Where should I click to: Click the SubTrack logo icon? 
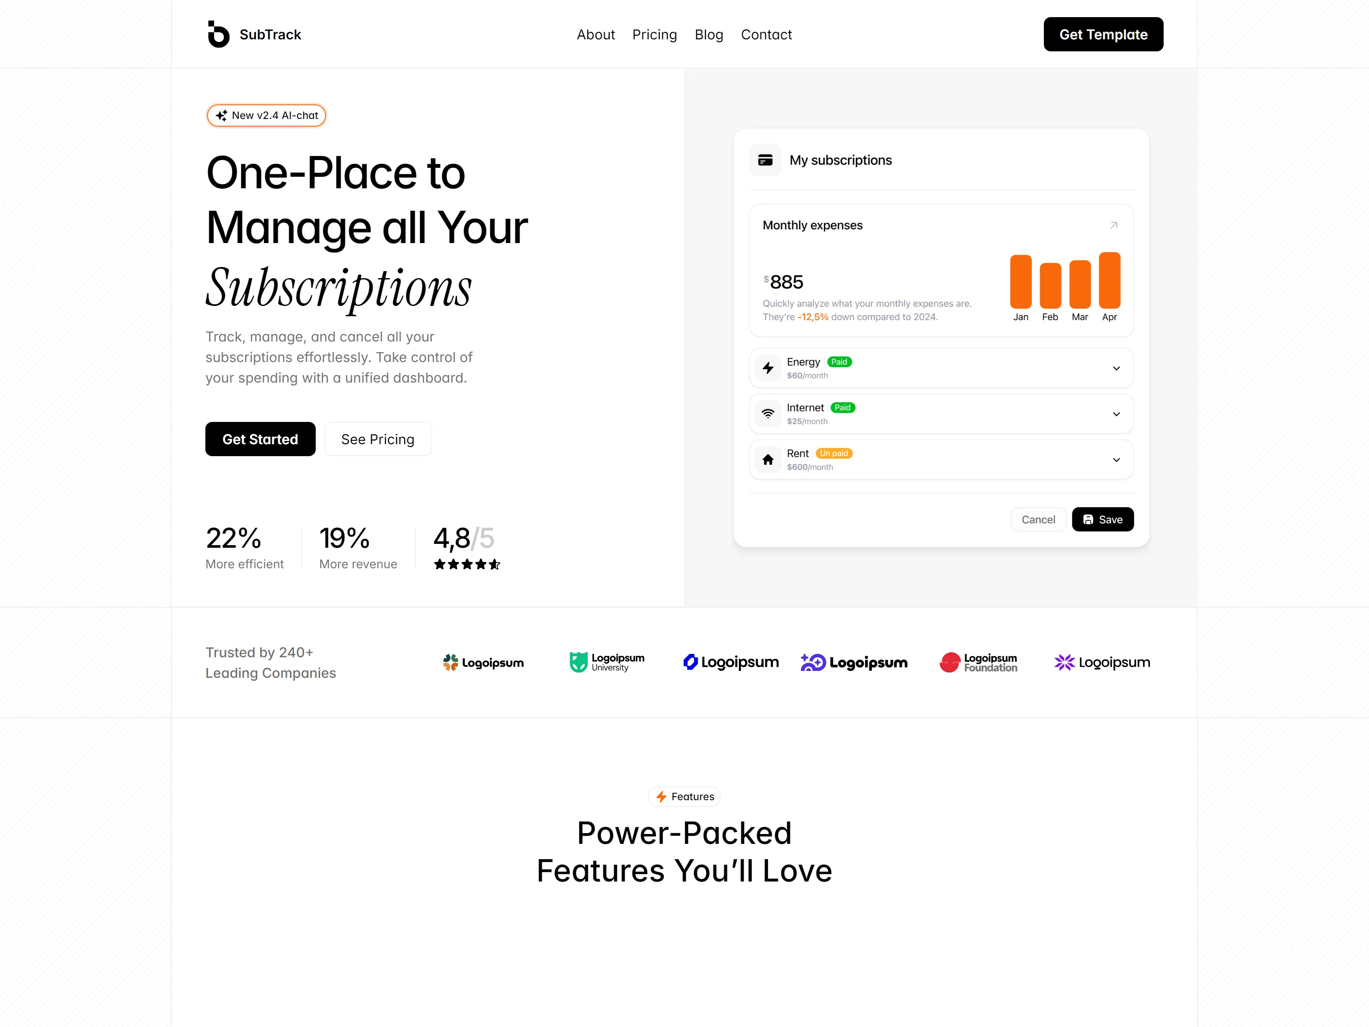pyautogui.click(x=219, y=34)
